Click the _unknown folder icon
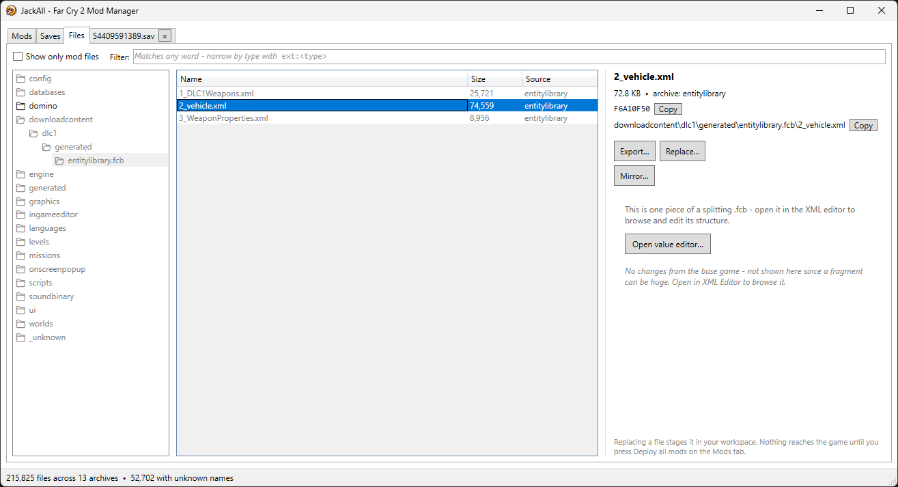Image resolution: width=898 pixels, height=487 pixels. (20, 337)
